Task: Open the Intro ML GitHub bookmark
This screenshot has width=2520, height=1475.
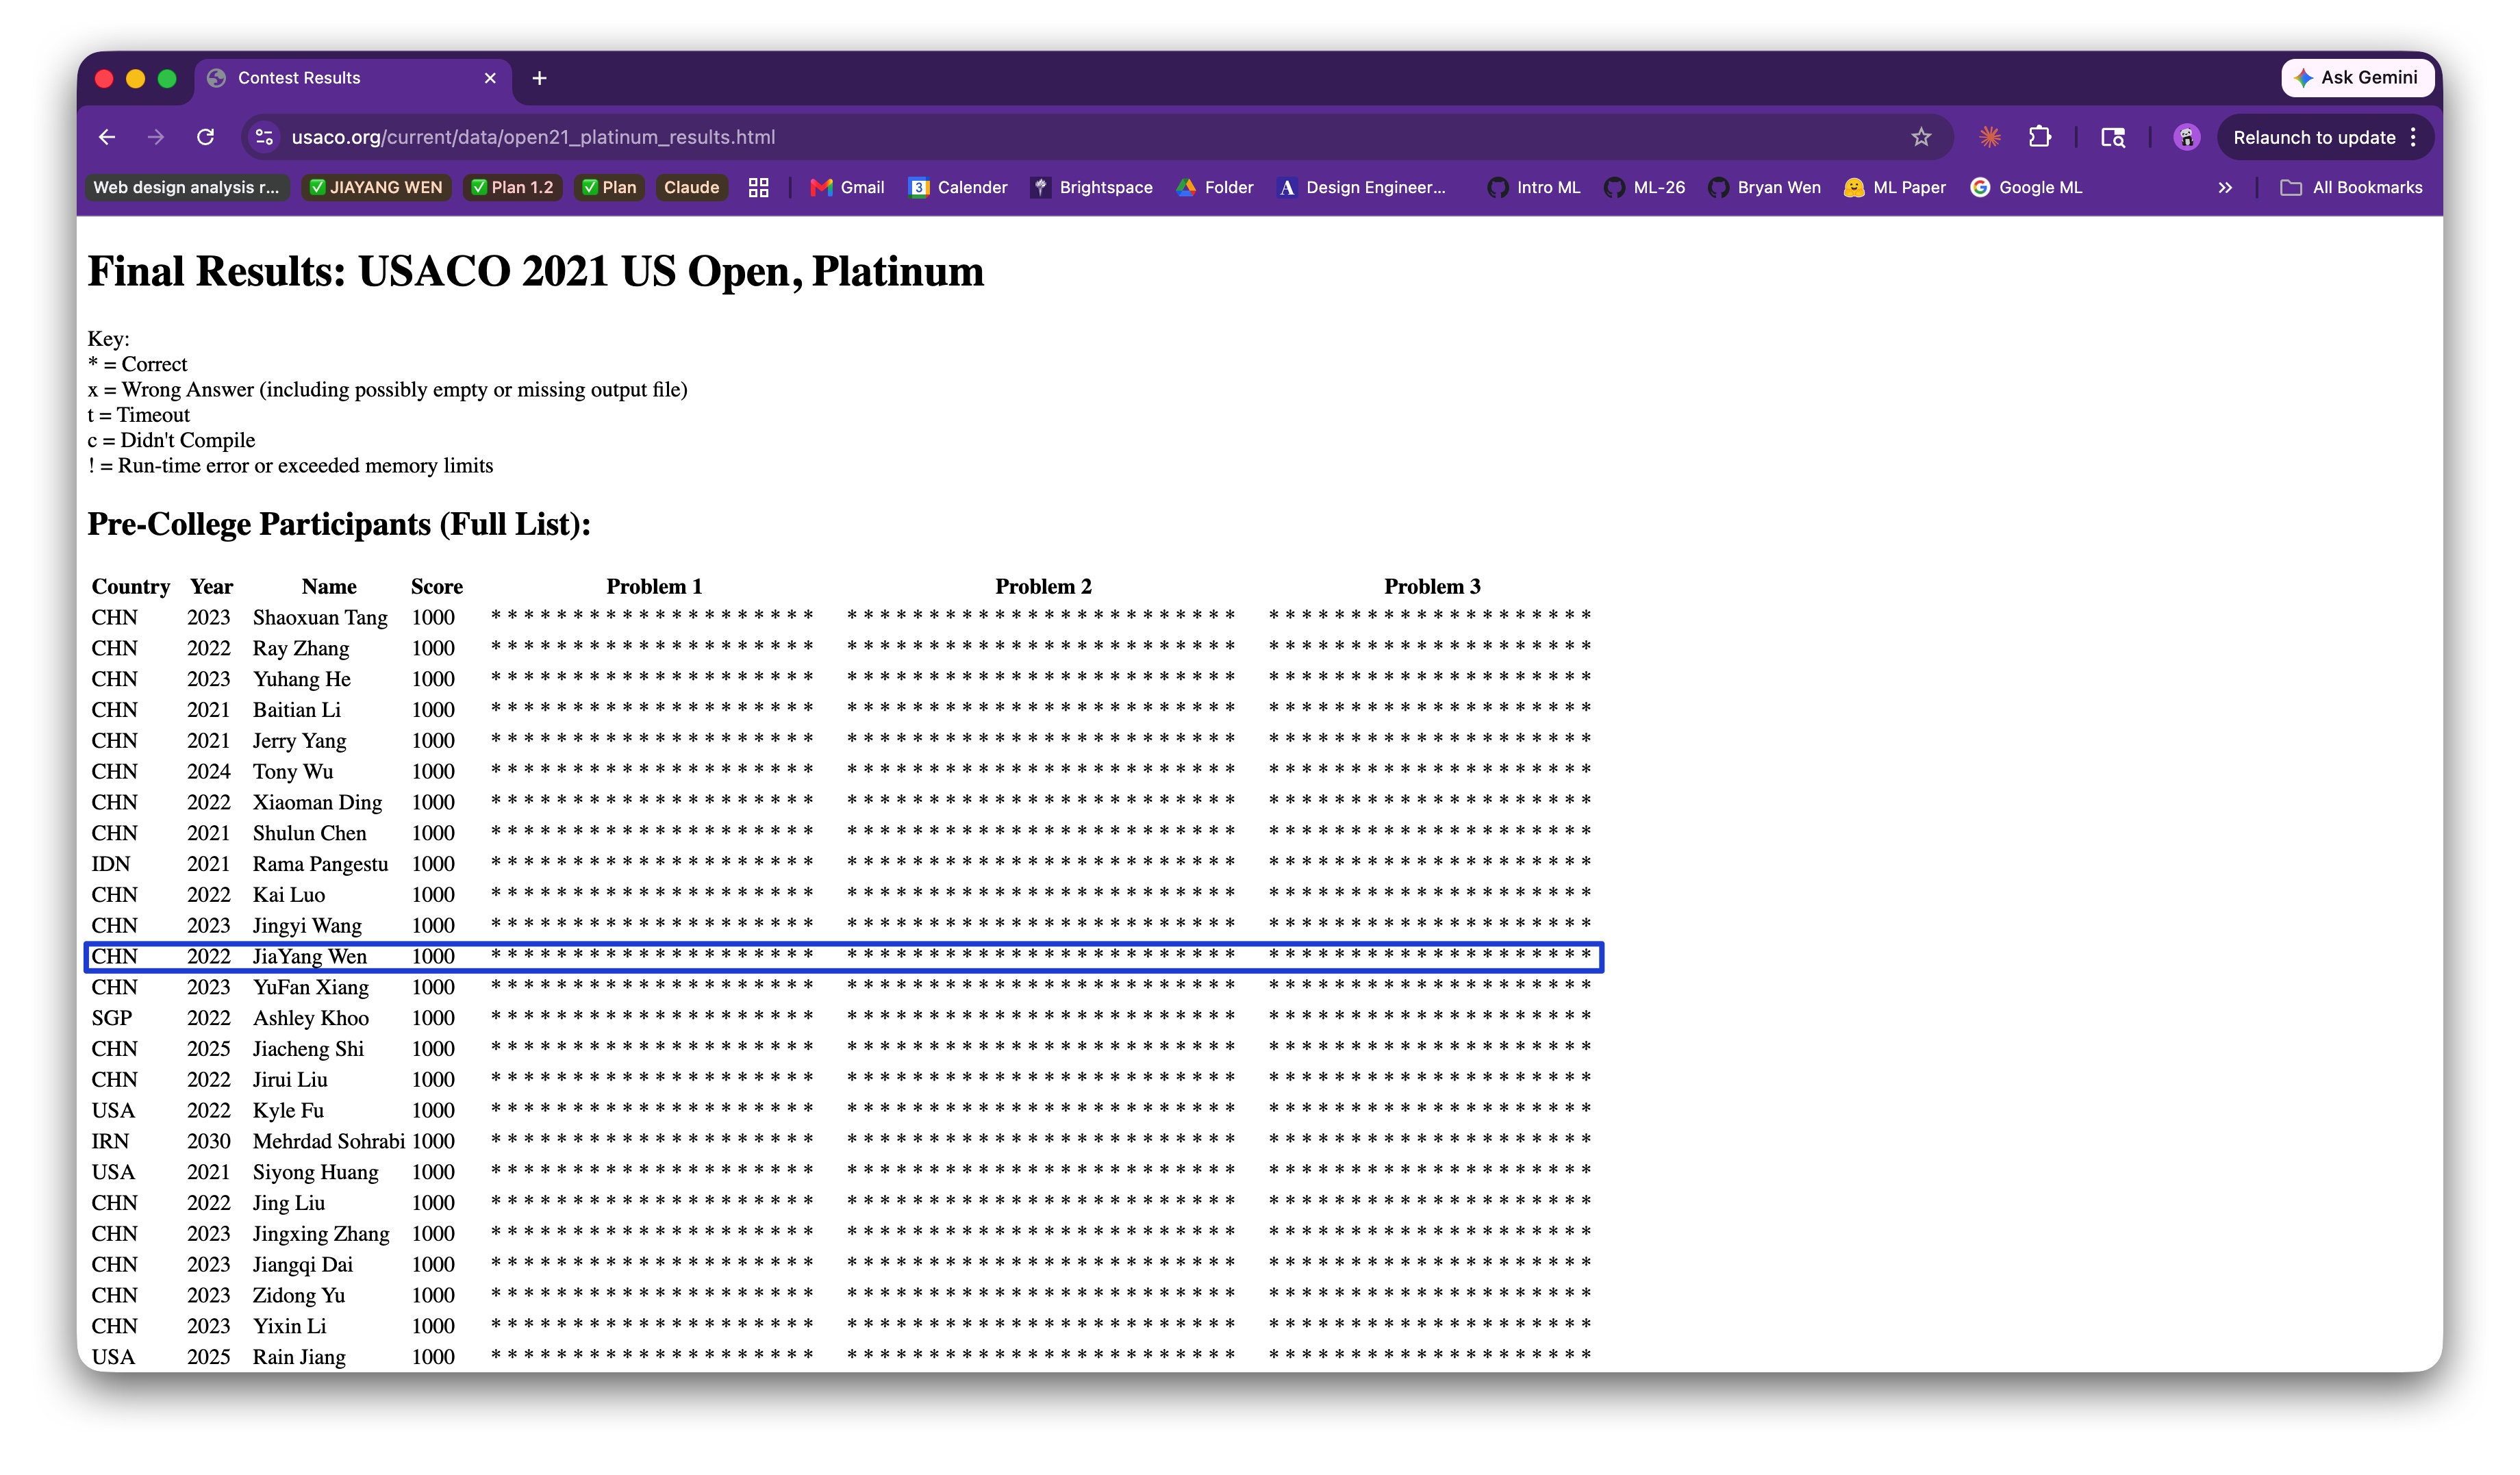Action: (1533, 187)
